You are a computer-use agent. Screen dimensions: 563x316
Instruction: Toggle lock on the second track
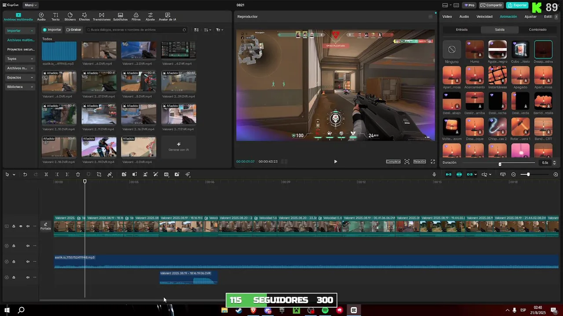point(14,246)
